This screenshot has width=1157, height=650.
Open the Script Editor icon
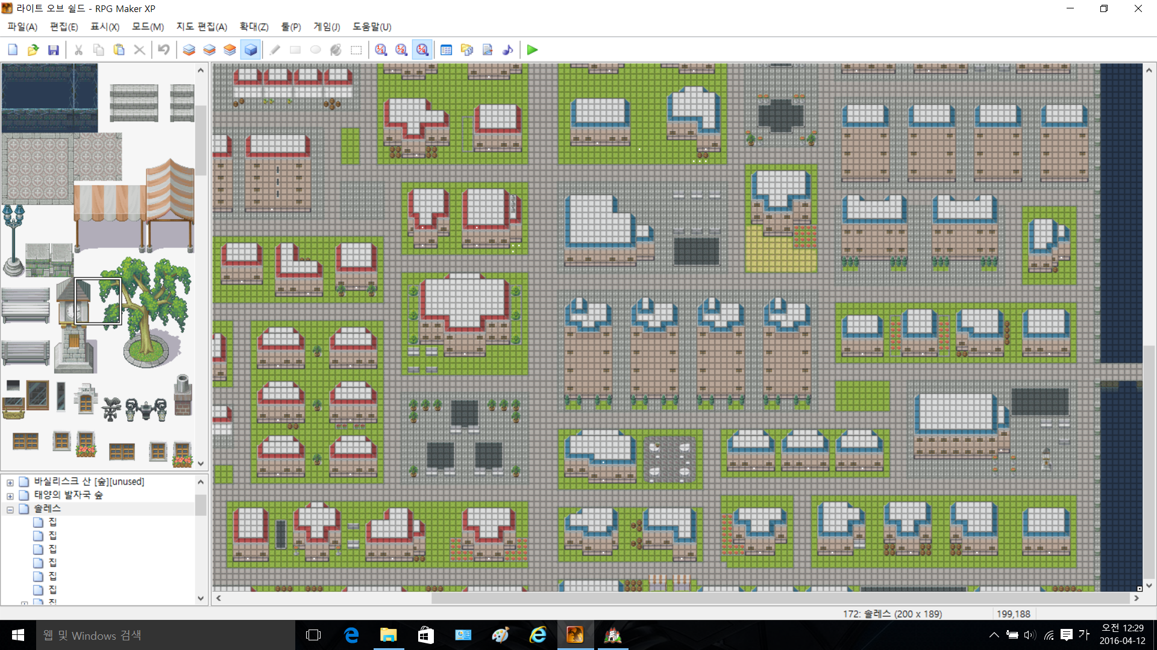pos(488,50)
